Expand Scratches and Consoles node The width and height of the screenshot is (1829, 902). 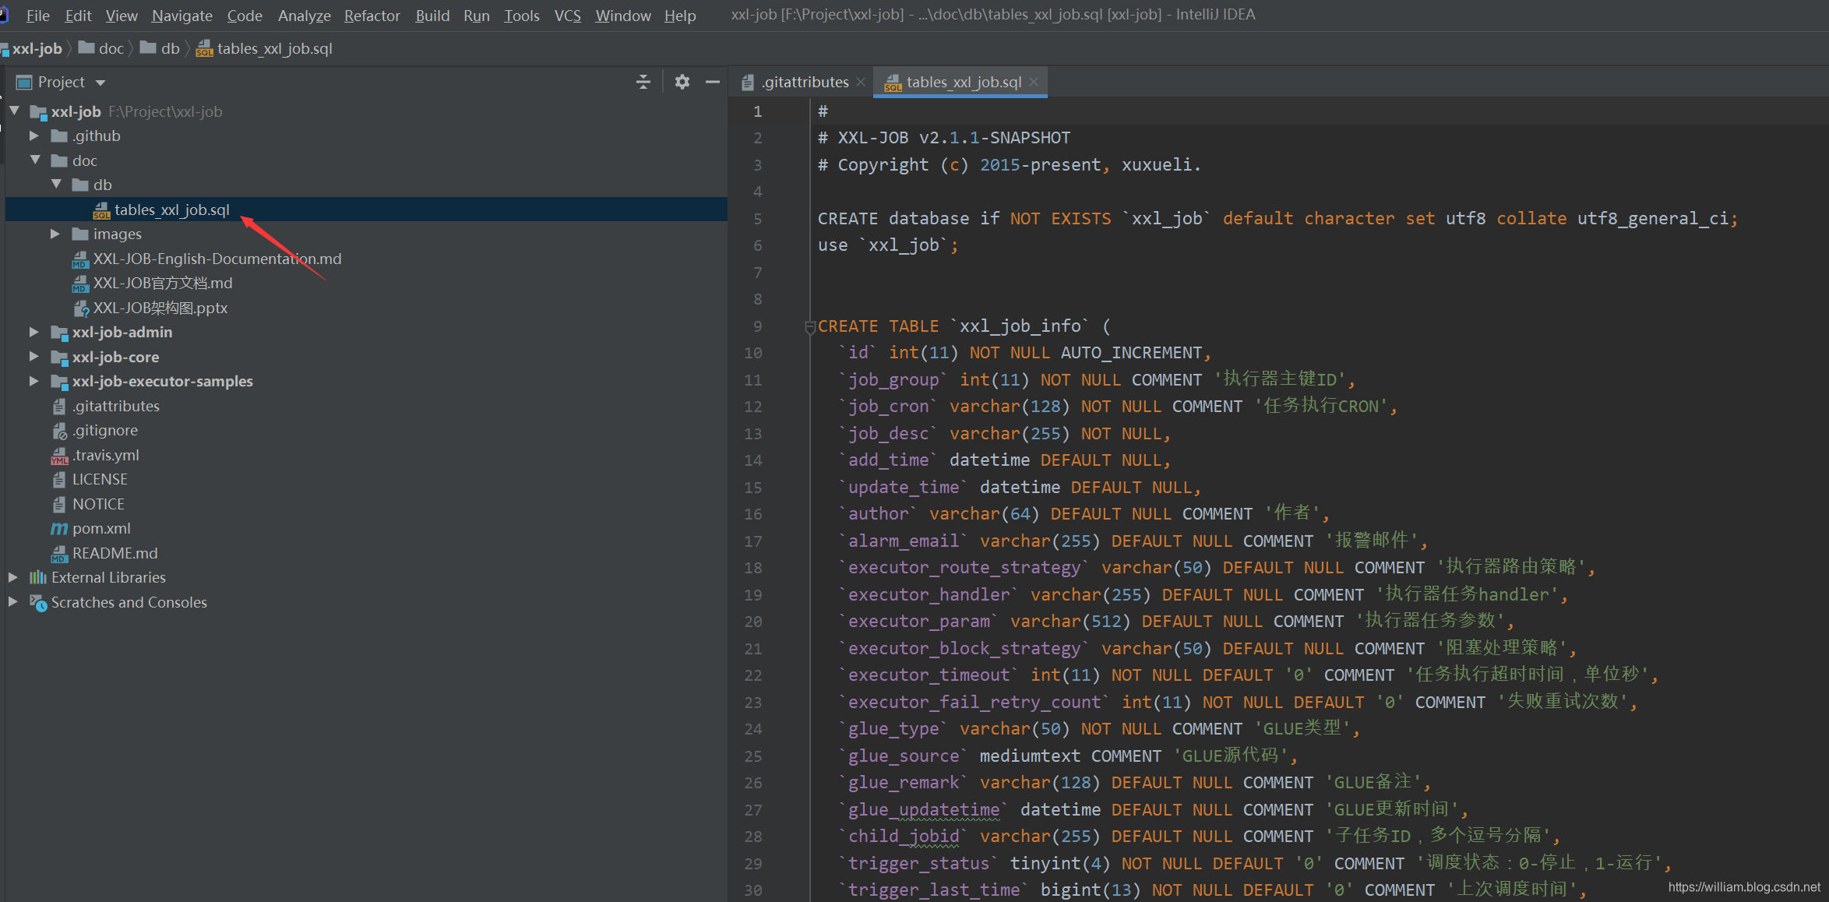tap(13, 602)
